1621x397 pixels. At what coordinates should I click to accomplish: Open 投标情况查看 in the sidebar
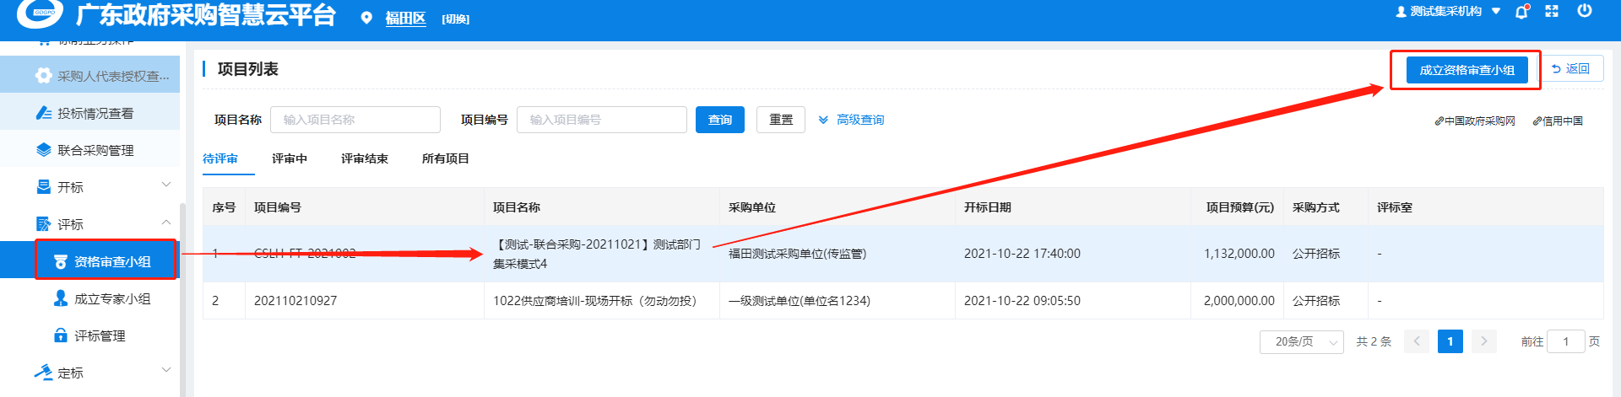point(95,113)
